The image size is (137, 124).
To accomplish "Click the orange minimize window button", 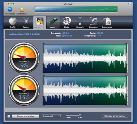I will 9,4.
